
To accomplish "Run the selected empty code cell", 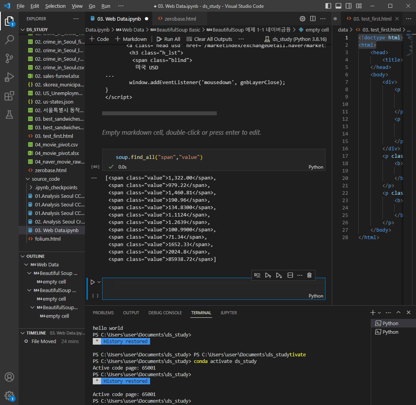I will click(92, 282).
